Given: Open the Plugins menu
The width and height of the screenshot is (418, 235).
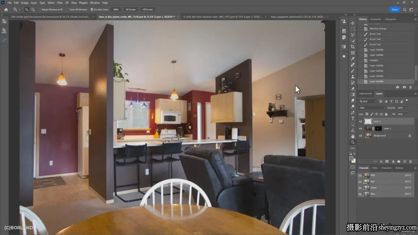Looking at the screenshot, I should pyautogui.click(x=83, y=3).
